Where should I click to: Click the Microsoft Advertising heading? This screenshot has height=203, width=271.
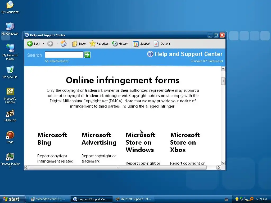coord(99,139)
